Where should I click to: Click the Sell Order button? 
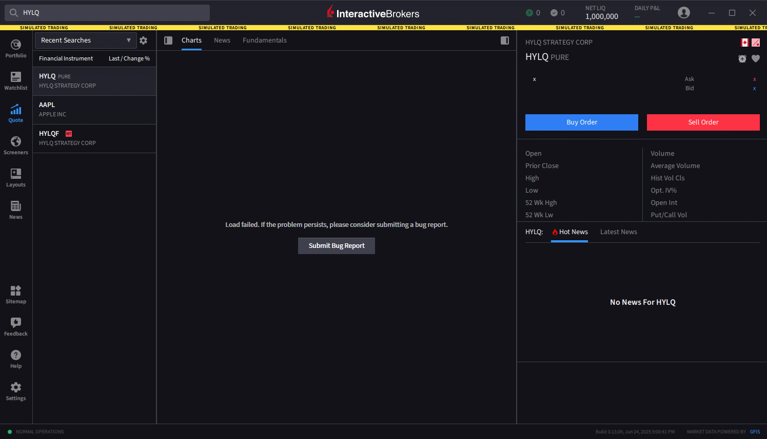pyautogui.click(x=703, y=122)
